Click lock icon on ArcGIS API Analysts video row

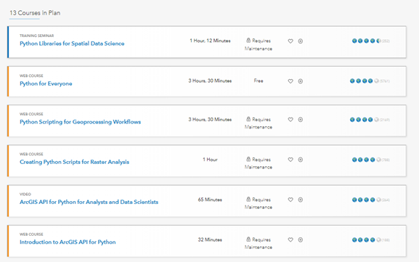click(x=248, y=200)
